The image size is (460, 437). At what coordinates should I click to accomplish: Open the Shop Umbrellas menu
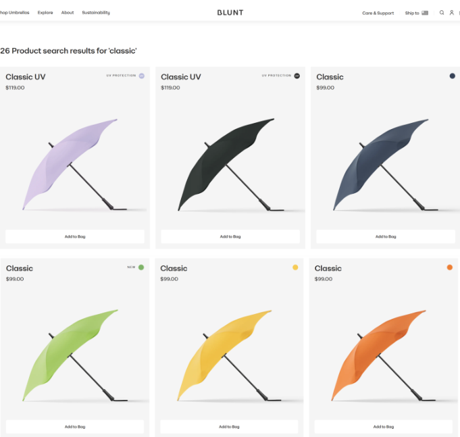click(x=14, y=13)
